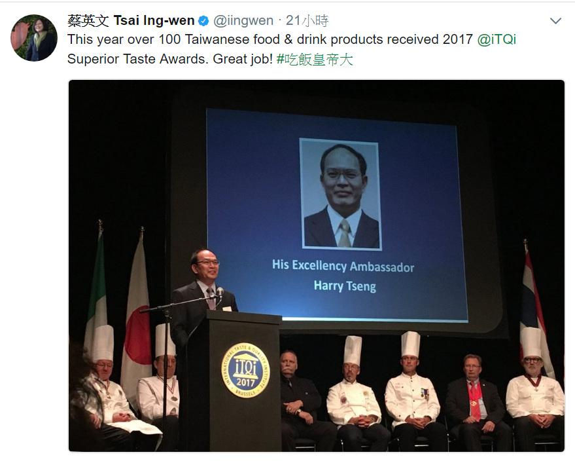Screen dimensions: 575x463
Task: Expand the tweet options chevron
Action: click(555, 21)
